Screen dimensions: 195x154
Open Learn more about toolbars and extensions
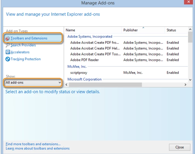pos(38,149)
